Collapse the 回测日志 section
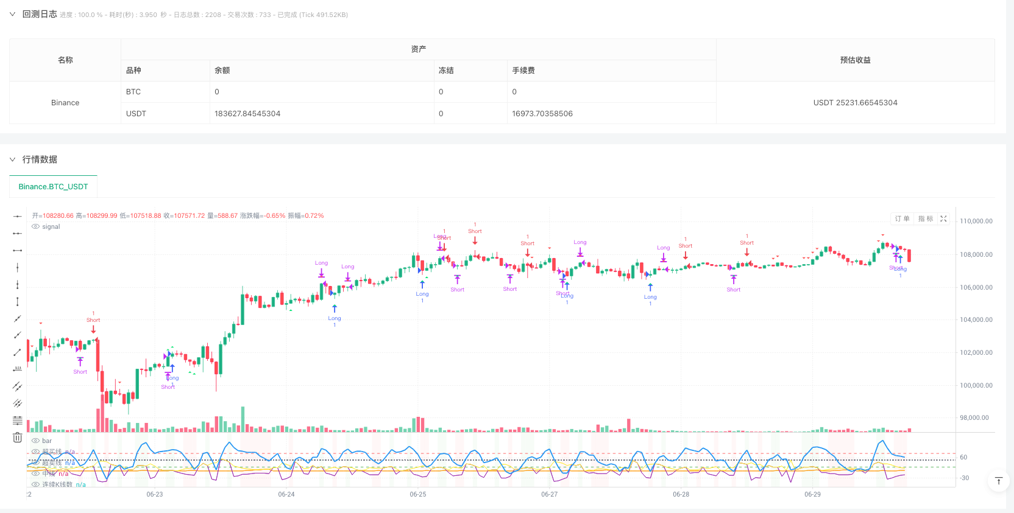This screenshot has height=513, width=1014. pyautogui.click(x=12, y=14)
